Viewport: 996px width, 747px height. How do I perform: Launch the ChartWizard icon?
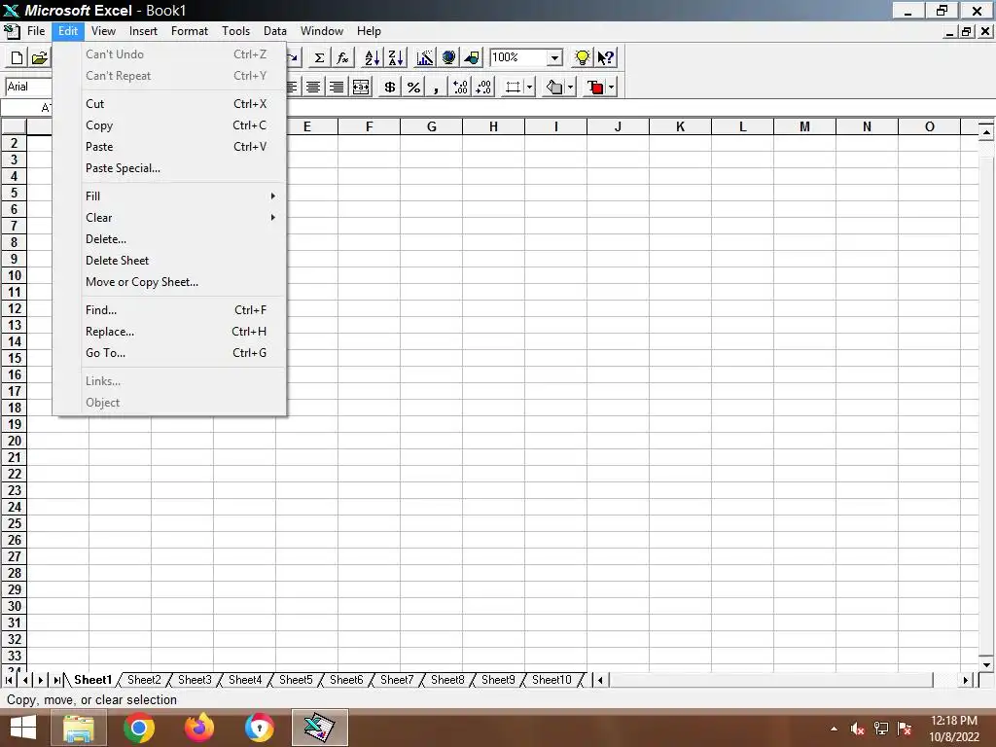425,57
